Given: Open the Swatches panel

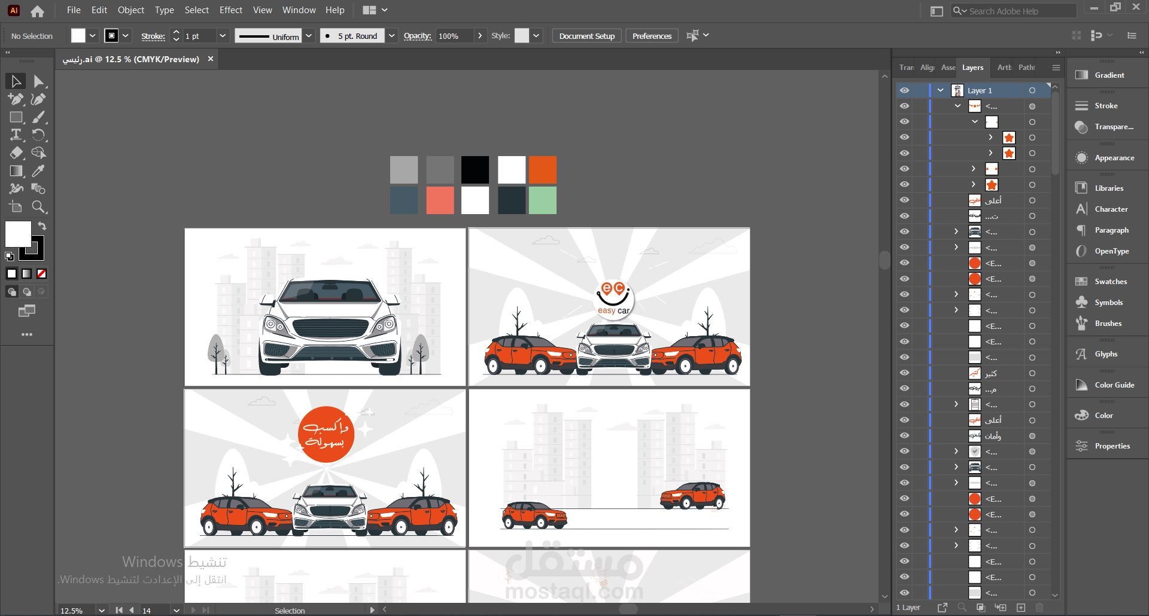Looking at the screenshot, I should tap(1110, 282).
